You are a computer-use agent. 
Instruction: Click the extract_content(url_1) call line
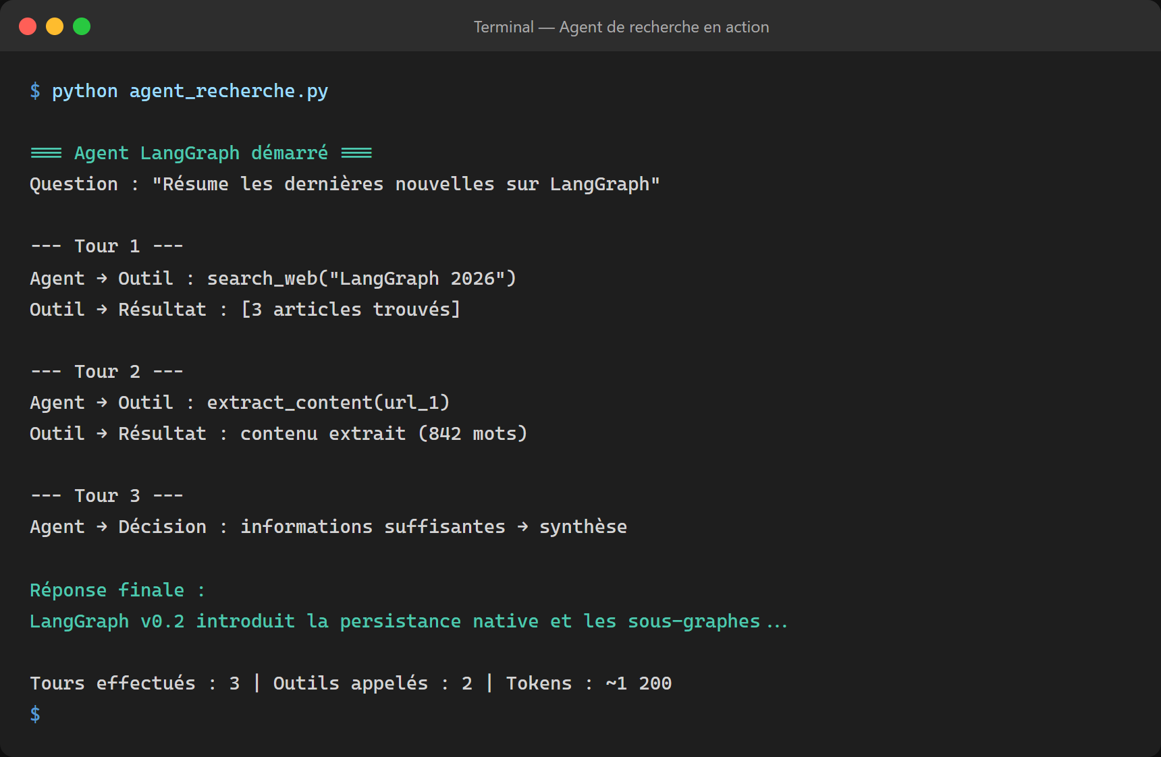240,403
